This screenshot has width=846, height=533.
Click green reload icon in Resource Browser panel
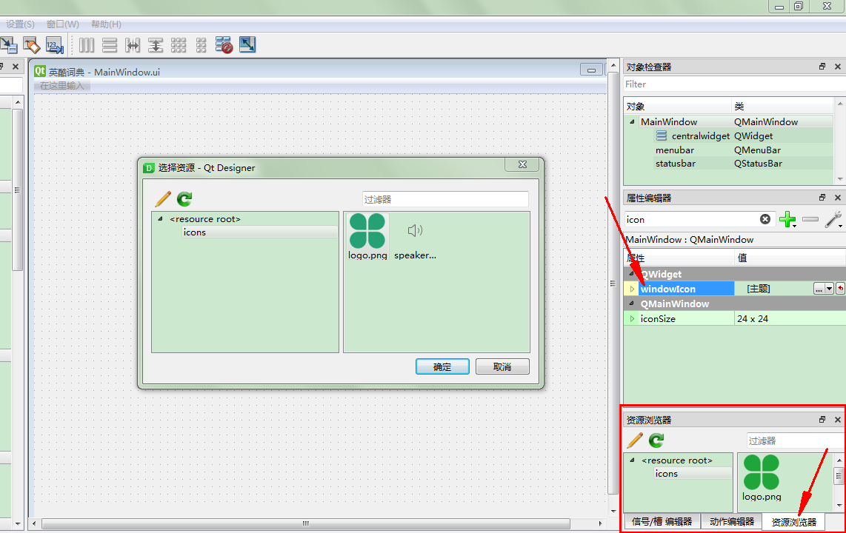point(656,440)
